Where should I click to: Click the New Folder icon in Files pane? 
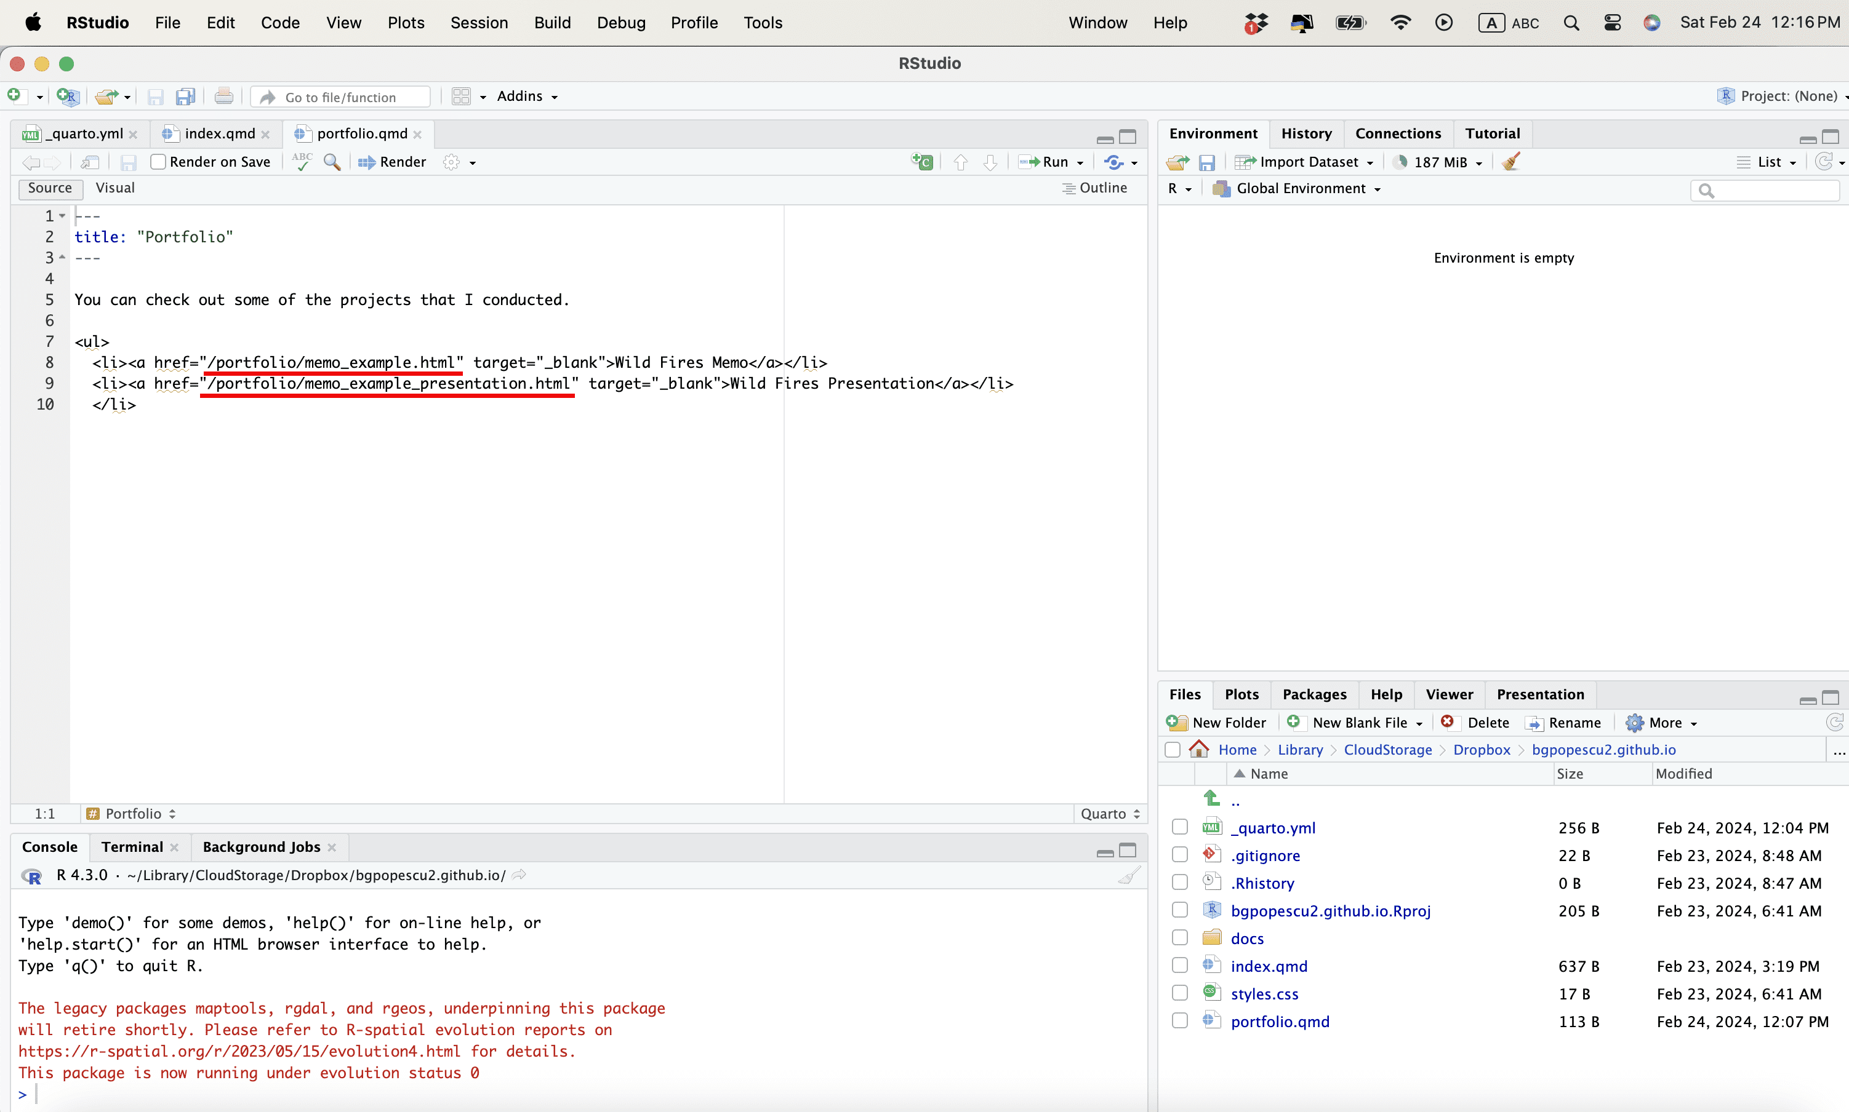tap(1177, 722)
